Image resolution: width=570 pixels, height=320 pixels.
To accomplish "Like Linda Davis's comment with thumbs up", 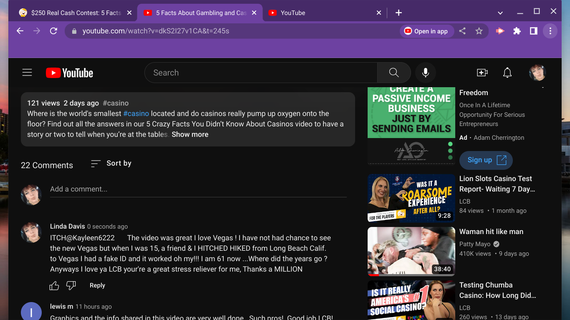I will pos(54,285).
